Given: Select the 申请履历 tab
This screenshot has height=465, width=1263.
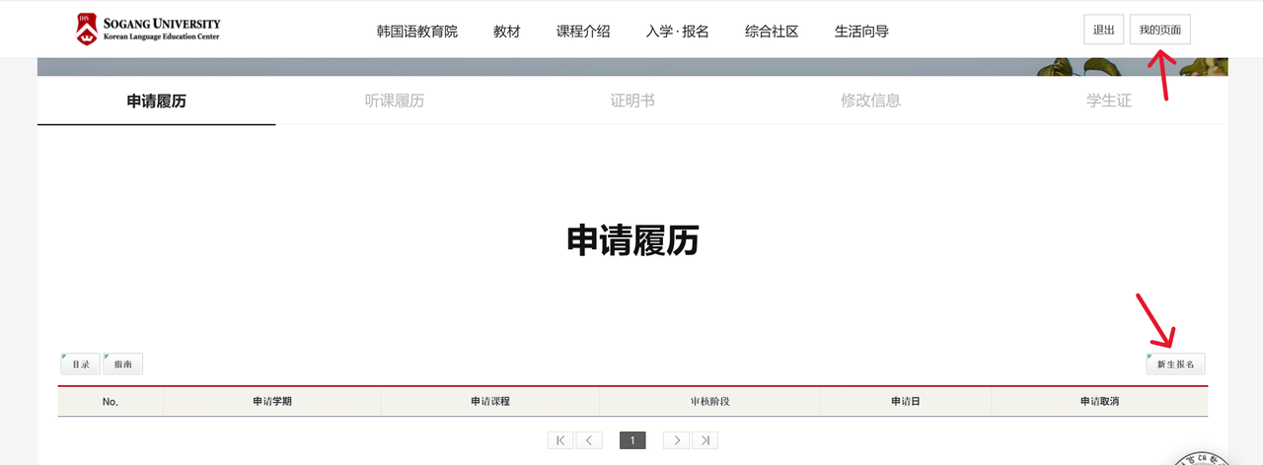Looking at the screenshot, I should pos(157,100).
